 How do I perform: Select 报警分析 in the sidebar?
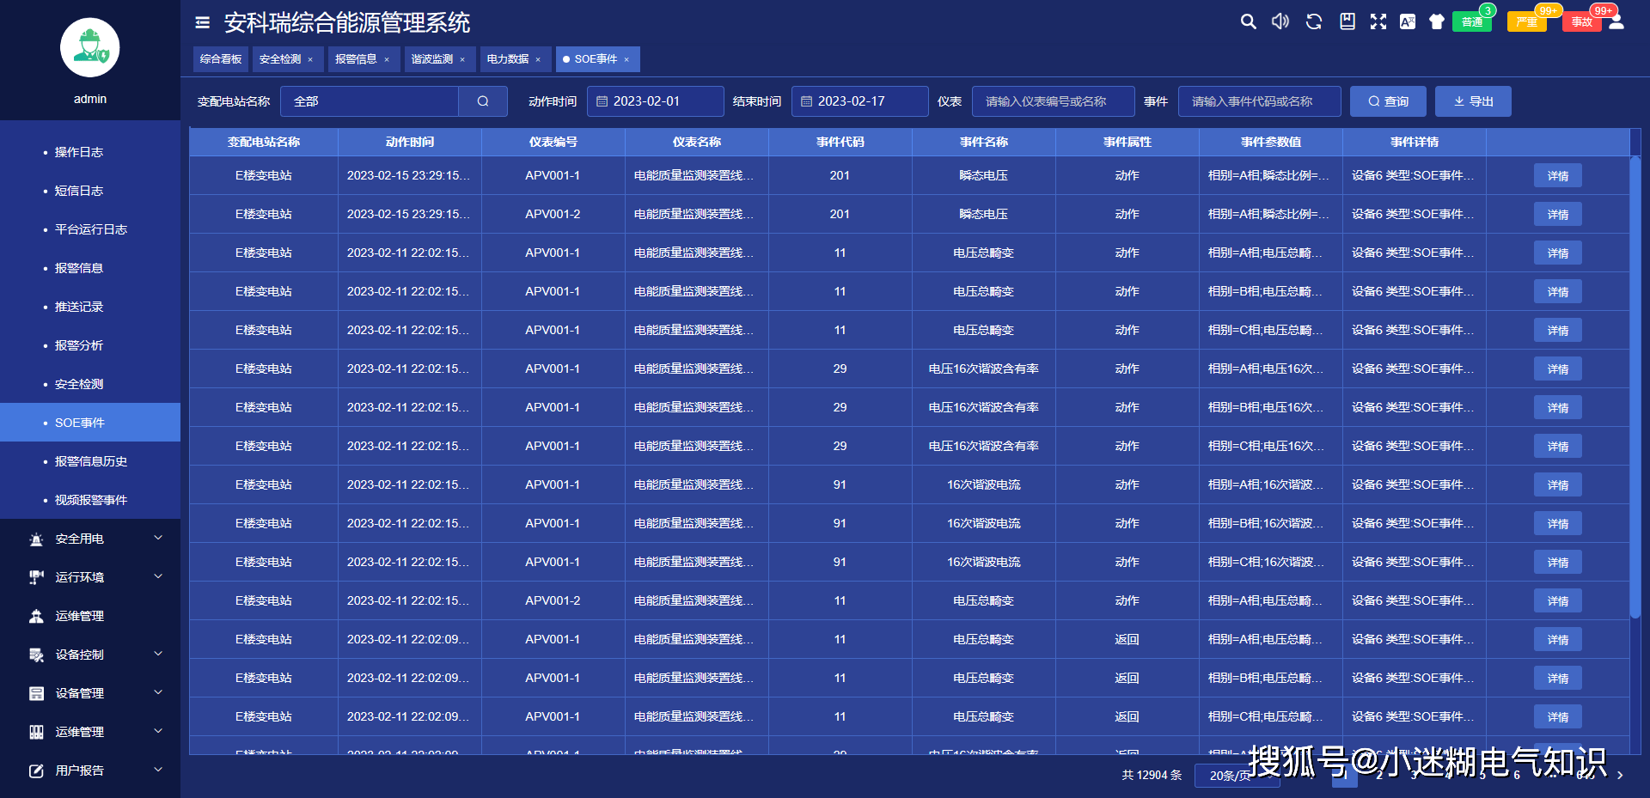[79, 345]
